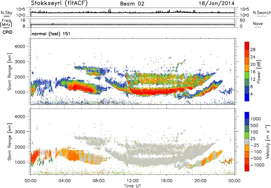Click the '500' label on the Velocity scale
Screen dimensions: 271x188
[x=254, y=125]
